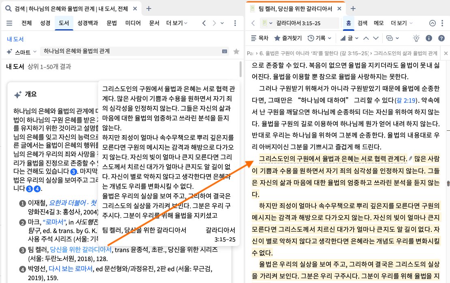Click the lightbulb icon in book toolbar
The height and width of the screenshot is (283, 450).
click(416, 38)
